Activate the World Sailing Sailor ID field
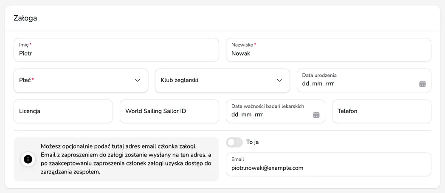Screen dimensions: 445x193 coord(169,112)
